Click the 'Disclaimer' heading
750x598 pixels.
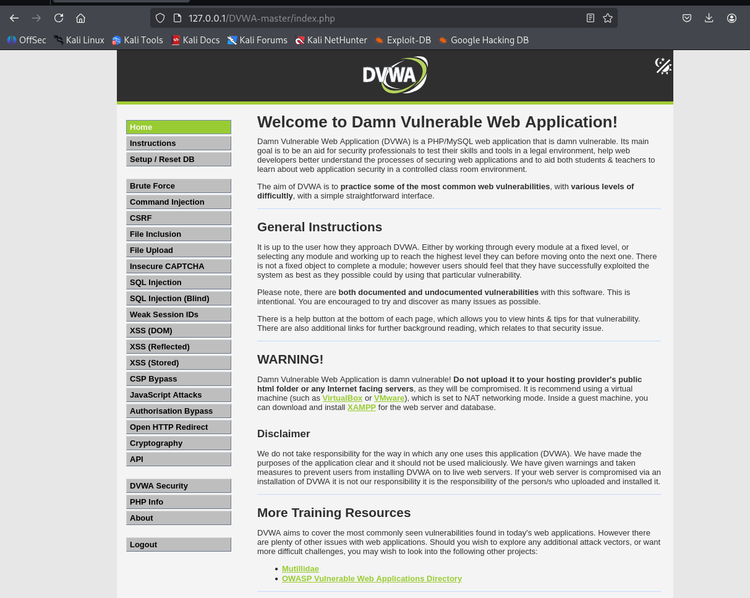tap(284, 434)
